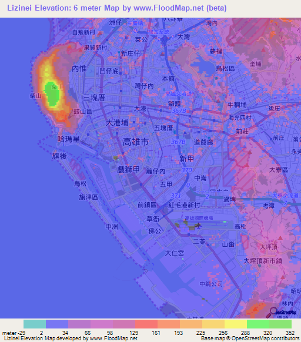The height and width of the screenshot is (342, 301).
Task: Pick the teal legend swatch for -29 meters
Action: point(35,324)
